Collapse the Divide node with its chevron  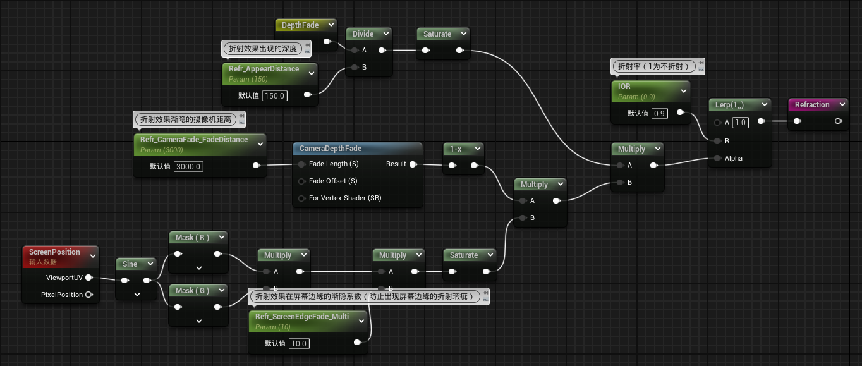pyautogui.click(x=385, y=34)
